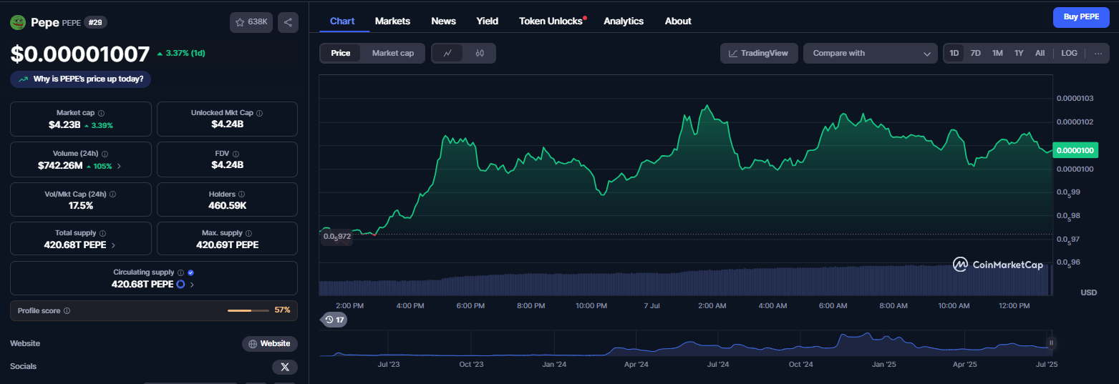Select the 7D time range
The height and width of the screenshot is (384, 1119).
click(975, 53)
